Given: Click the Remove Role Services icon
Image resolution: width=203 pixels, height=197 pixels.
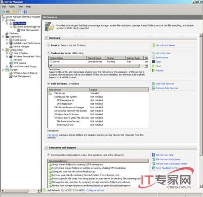Looking at the screenshot, I should click(154, 88).
